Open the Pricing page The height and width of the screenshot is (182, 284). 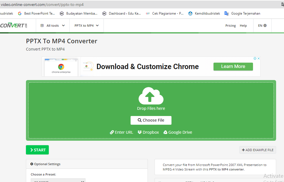230,26
